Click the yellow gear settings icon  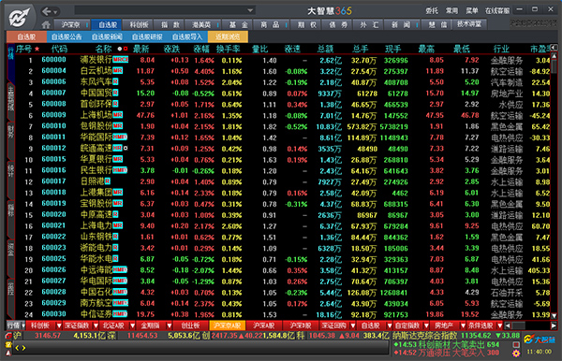[x=516, y=354]
